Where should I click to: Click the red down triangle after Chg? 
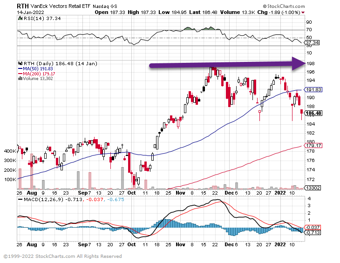tap(303, 13)
